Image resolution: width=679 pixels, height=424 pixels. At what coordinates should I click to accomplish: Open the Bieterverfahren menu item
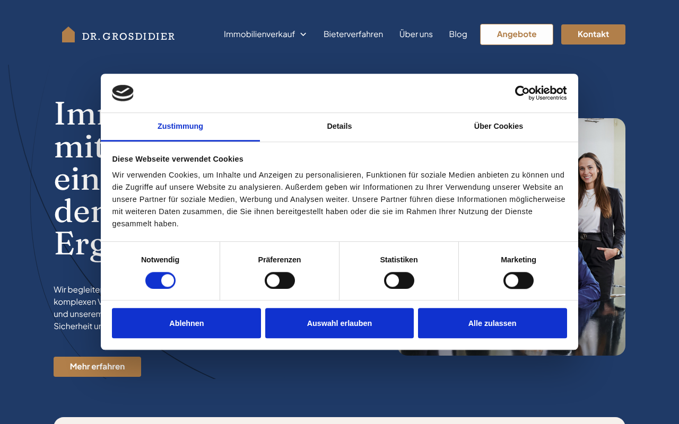tap(353, 34)
